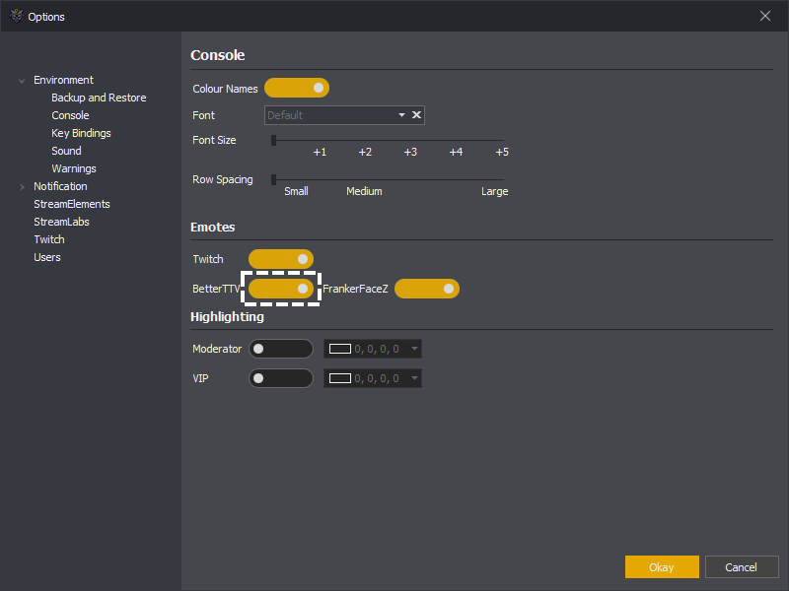
Task: Open the VIP colour dropdown
Action: (x=414, y=378)
